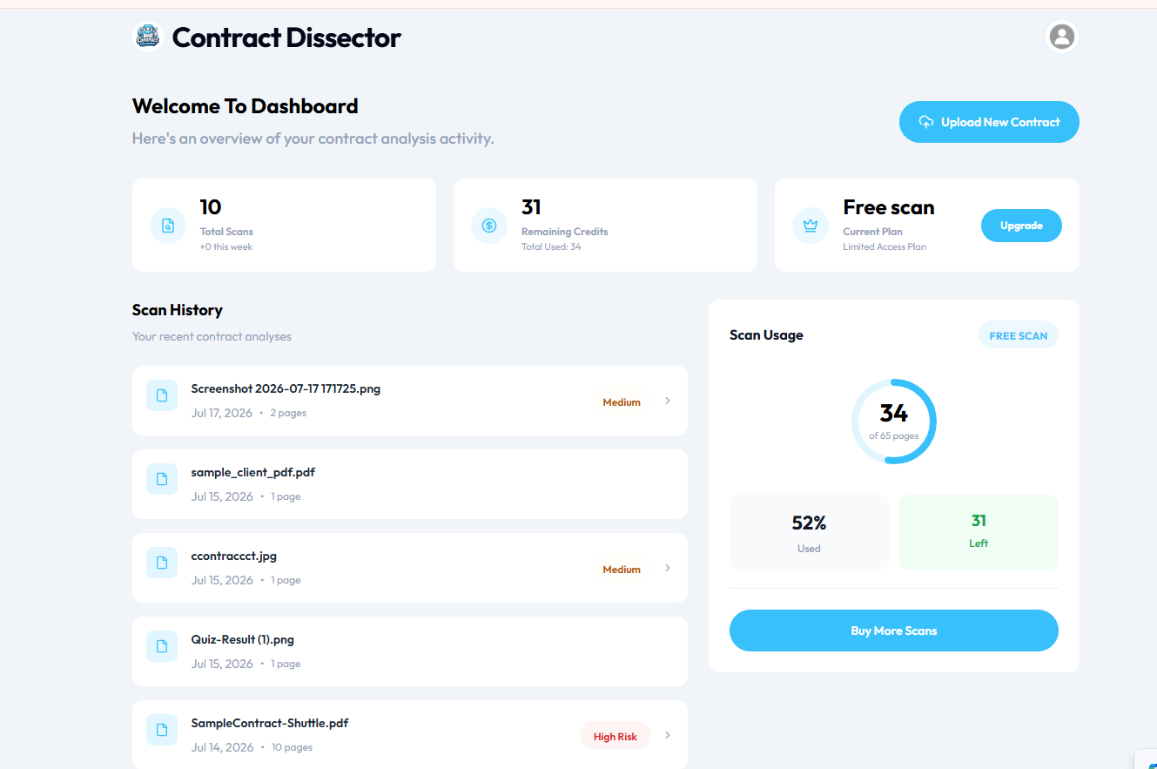Open the Quiz-Result (1).png scan entry

[410, 651]
